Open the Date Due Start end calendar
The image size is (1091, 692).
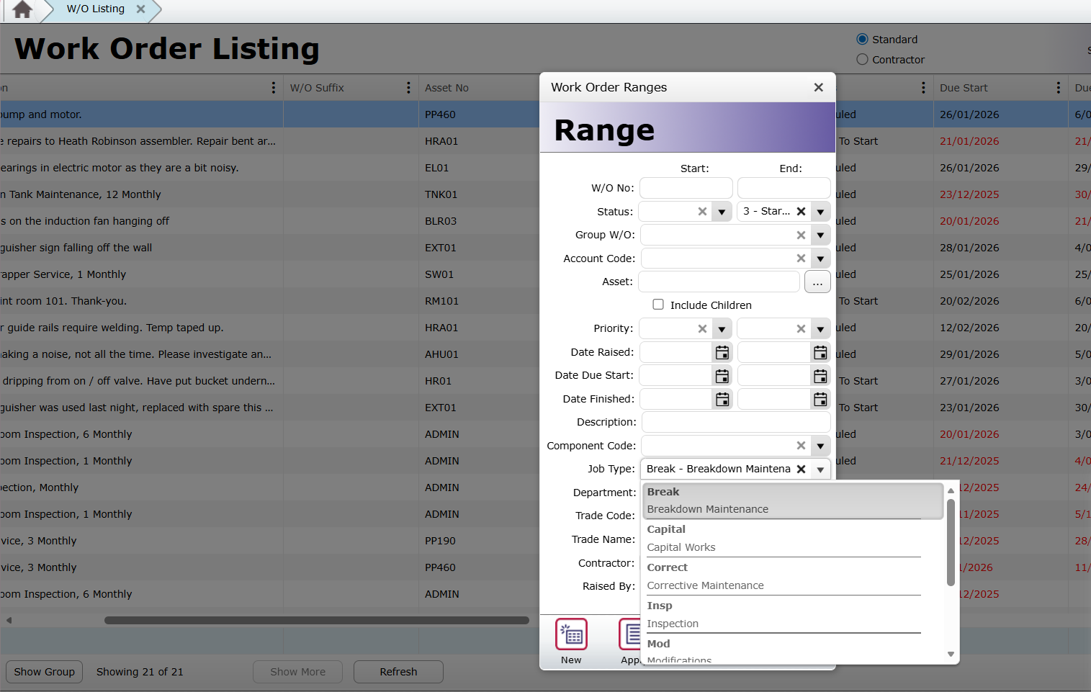coord(820,376)
